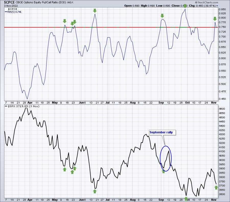Click the 4500 price axis value
The height and width of the screenshot is (202, 230).
click(222, 117)
